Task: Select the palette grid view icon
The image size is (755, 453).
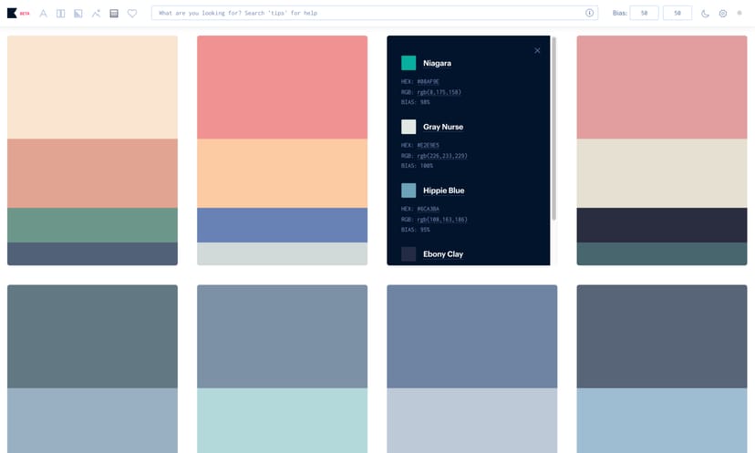Action: pyautogui.click(x=114, y=14)
